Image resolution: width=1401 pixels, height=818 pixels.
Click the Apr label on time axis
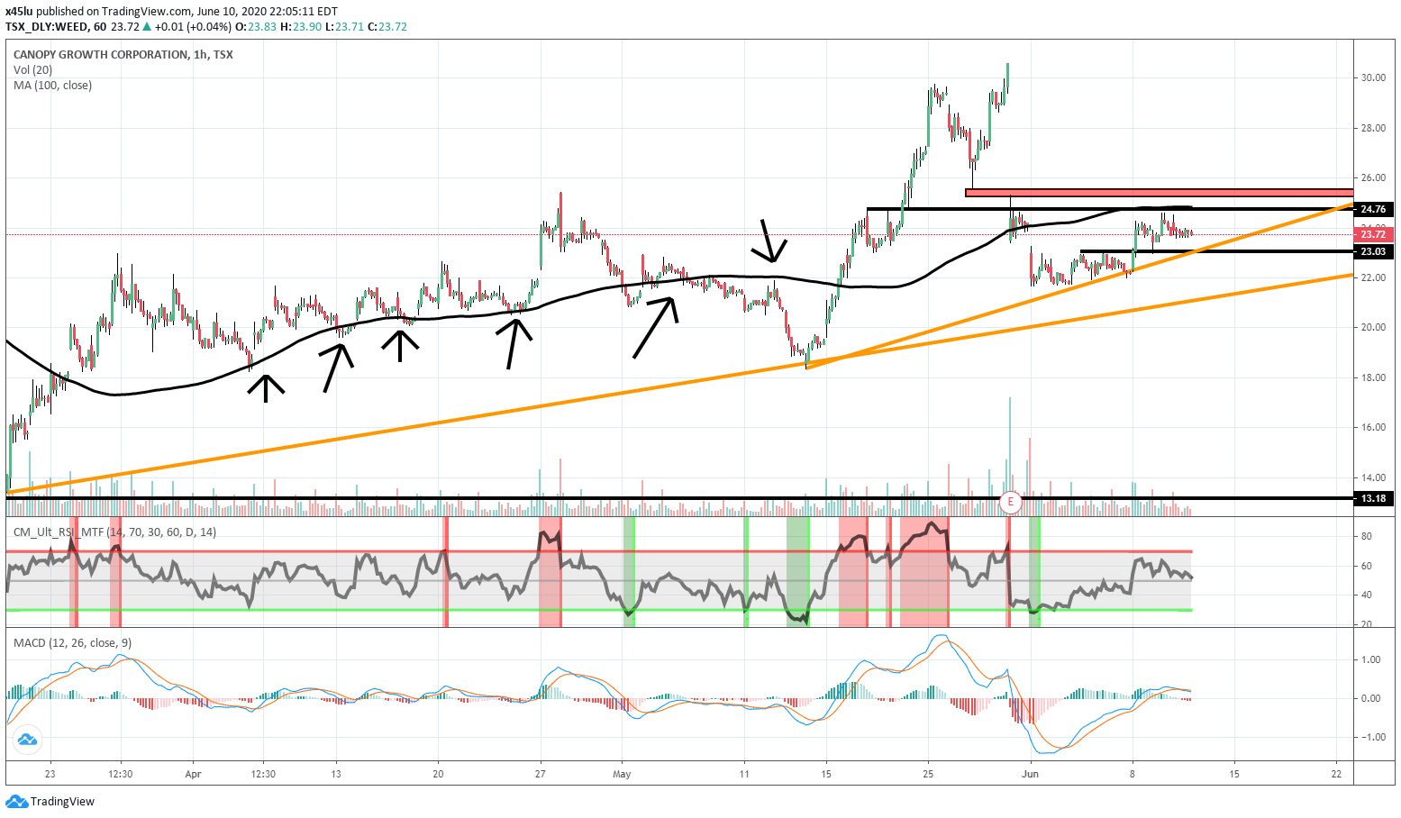tap(192, 774)
